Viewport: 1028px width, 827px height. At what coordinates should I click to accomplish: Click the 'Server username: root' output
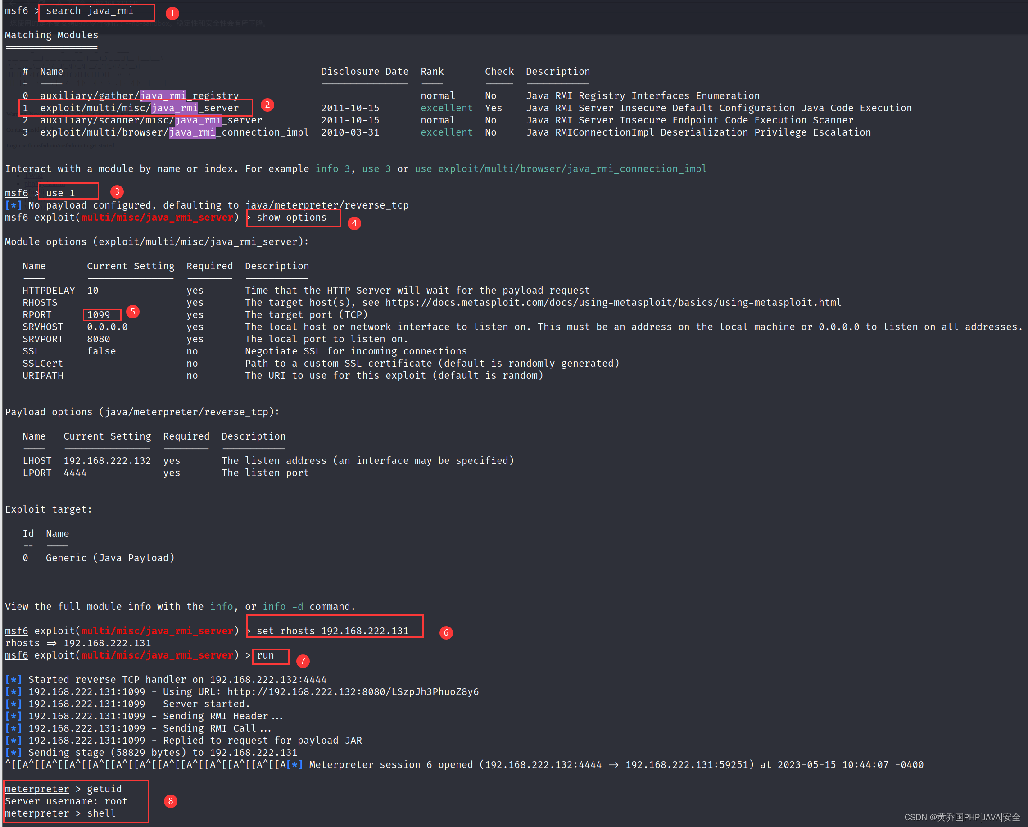point(66,801)
